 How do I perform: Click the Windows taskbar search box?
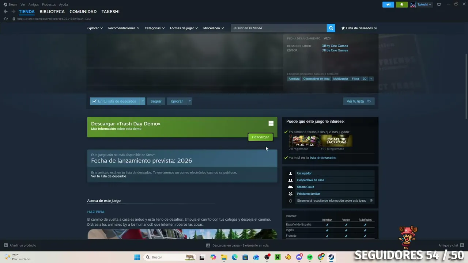(x=170, y=257)
